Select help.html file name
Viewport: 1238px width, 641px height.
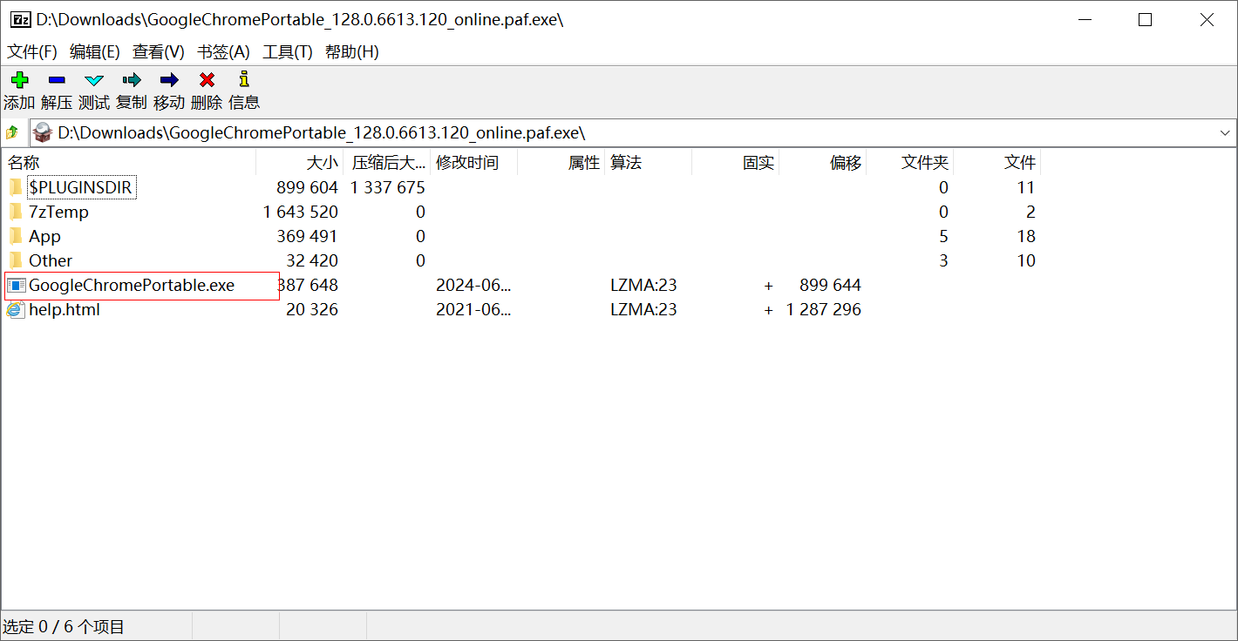pyautogui.click(x=65, y=309)
